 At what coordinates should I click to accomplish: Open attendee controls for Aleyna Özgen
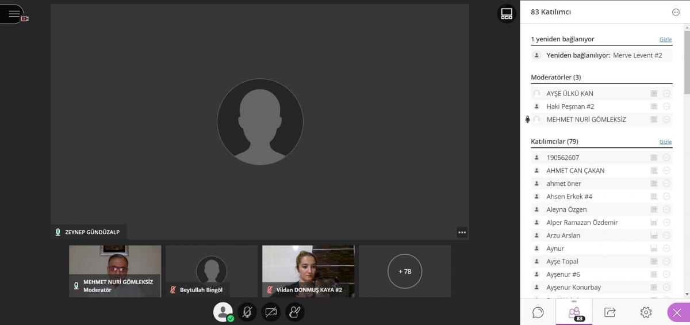pyautogui.click(x=666, y=209)
